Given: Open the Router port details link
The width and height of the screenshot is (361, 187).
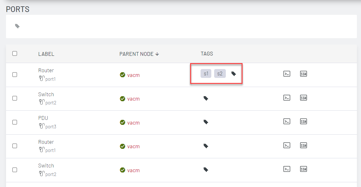Looking at the screenshot, I should click(x=46, y=70).
